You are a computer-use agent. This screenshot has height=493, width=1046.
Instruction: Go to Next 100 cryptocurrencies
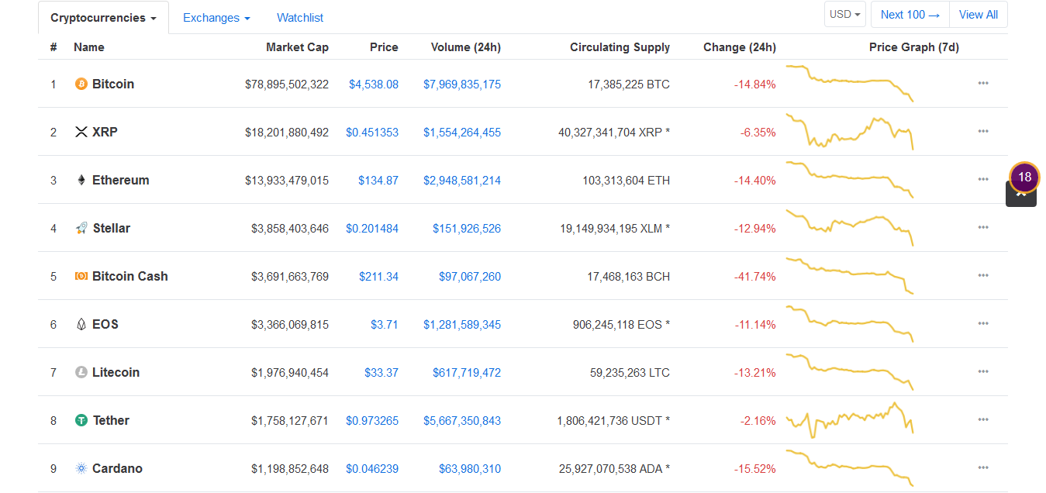click(x=910, y=14)
